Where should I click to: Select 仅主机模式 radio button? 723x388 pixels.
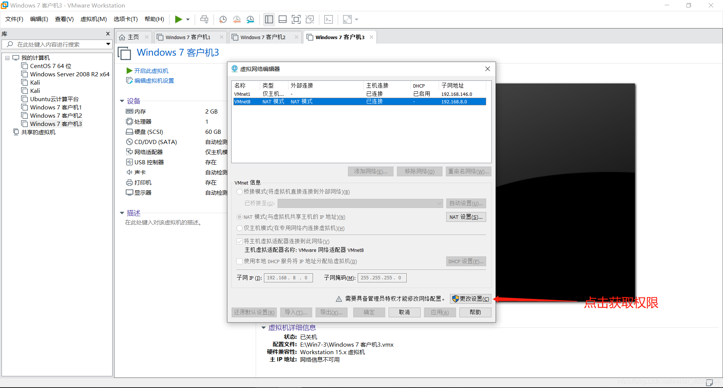coord(239,228)
